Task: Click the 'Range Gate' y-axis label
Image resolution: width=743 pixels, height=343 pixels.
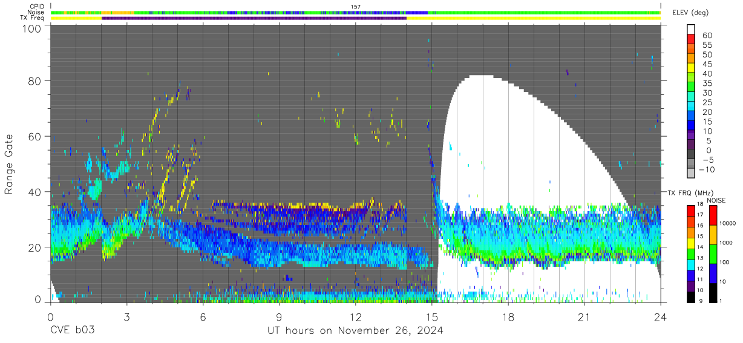Action: (x=10, y=165)
